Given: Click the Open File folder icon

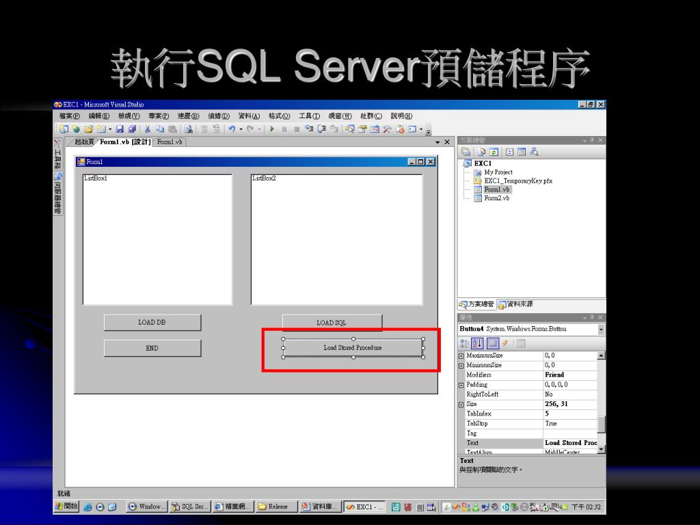Looking at the screenshot, I should tap(88, 129).
